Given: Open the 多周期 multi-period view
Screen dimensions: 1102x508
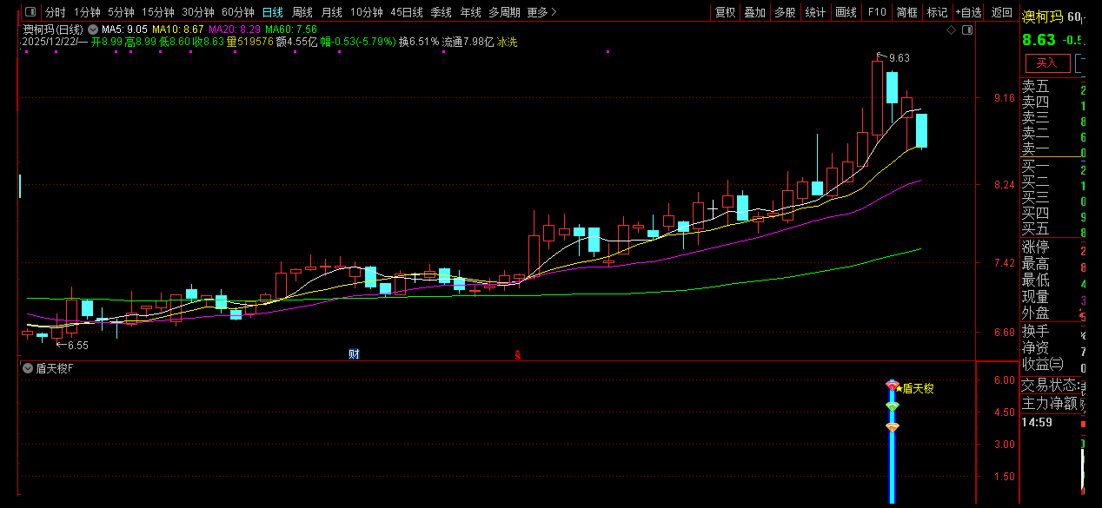Looking at the screenshot, I should [x=504, y=12].
